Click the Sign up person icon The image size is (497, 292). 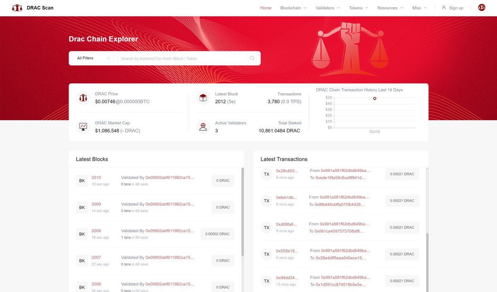443,7
